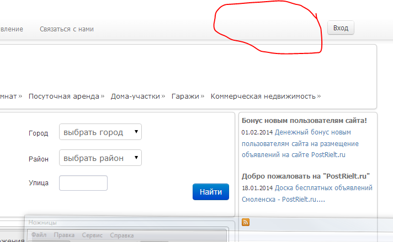Open the Город city dropdown
Screen dimensions: 393x242
(x=100, y=132)
